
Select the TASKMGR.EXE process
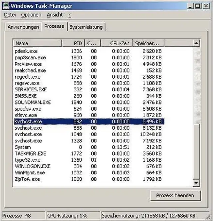tap(89, 153)
